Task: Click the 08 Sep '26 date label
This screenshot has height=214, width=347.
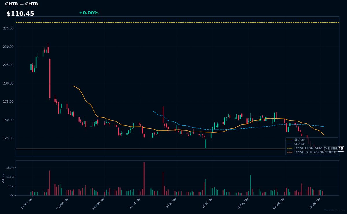Action: tap(278, 203)
